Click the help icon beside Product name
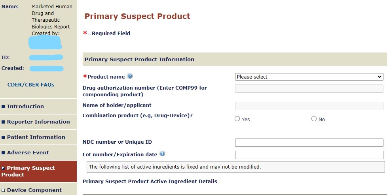This screenshot has height=195, width=387. (x=130, y=76)
